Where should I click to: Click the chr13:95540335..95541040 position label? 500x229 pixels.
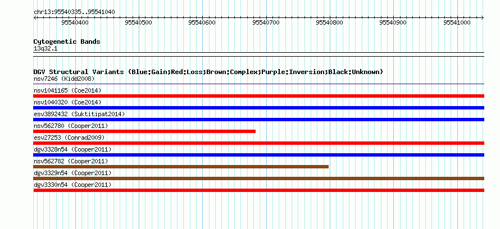(74, 12)
